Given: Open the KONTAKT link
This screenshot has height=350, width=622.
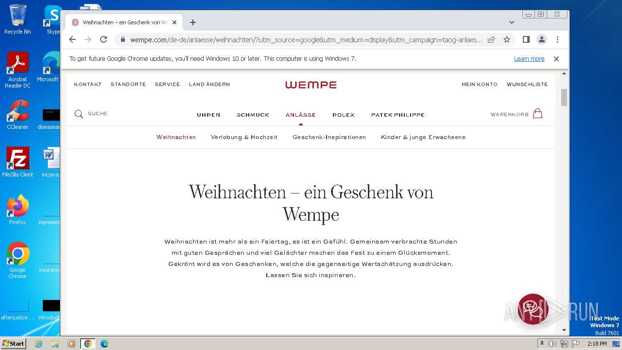Looking at the screenshot, I should [88, 85].
